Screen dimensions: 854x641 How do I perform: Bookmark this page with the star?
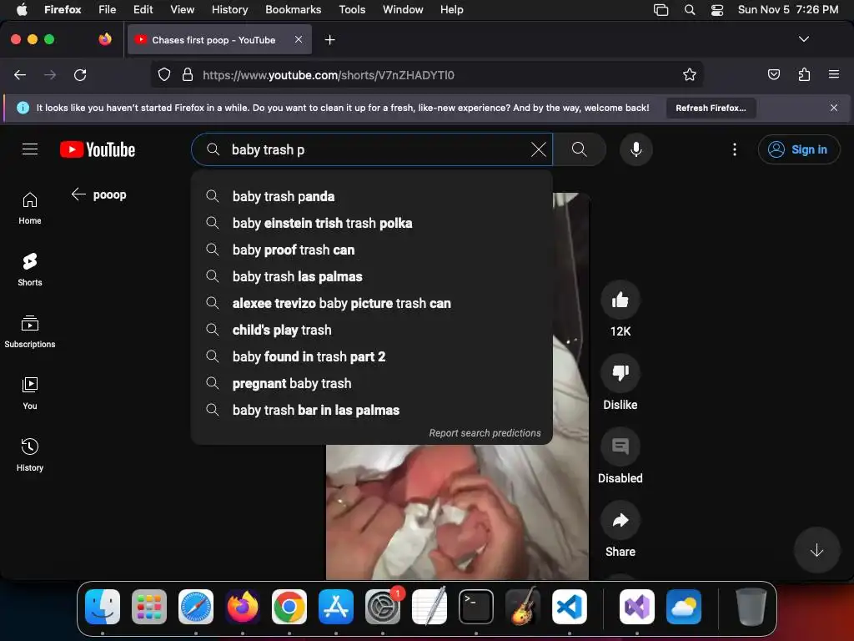click(x=689, y=74)
